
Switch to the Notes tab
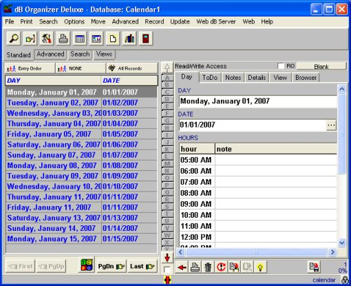point(233,78)
